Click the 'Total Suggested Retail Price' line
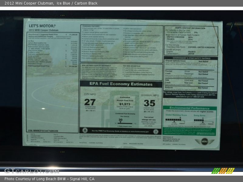Screen dimensions: 243x182 (53, 66)
